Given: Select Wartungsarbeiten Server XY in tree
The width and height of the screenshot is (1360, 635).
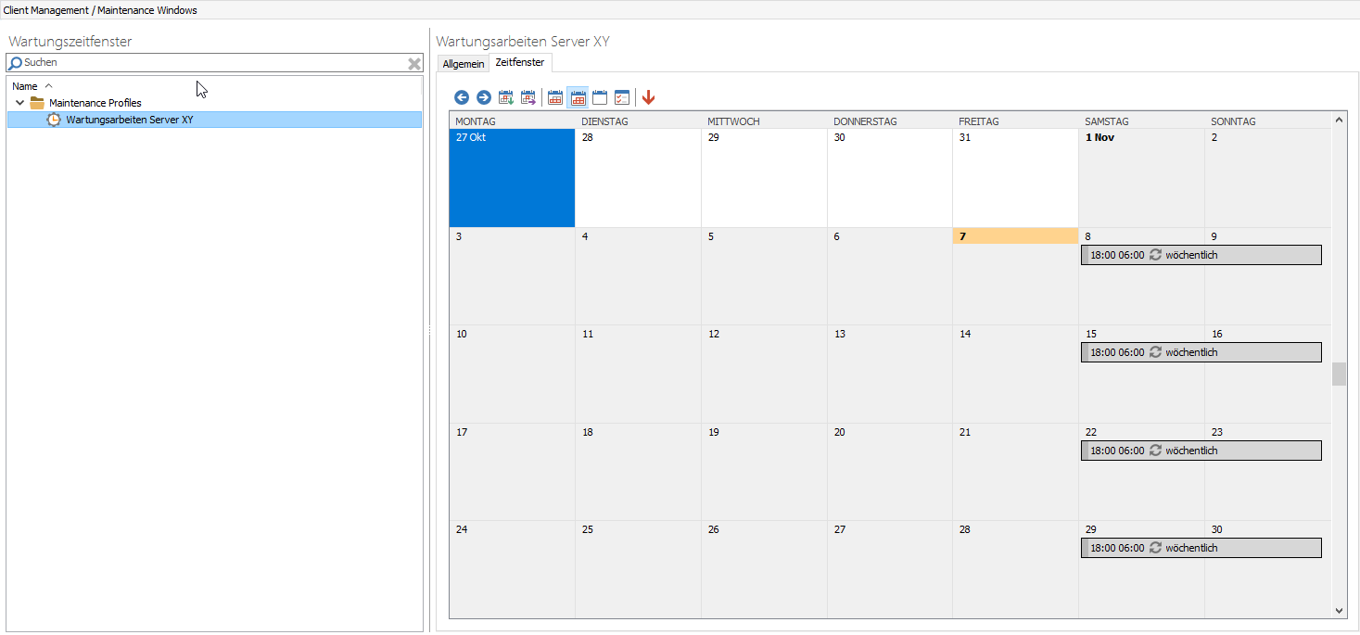Looking at the screenshot, I should [x=129, y=120].
